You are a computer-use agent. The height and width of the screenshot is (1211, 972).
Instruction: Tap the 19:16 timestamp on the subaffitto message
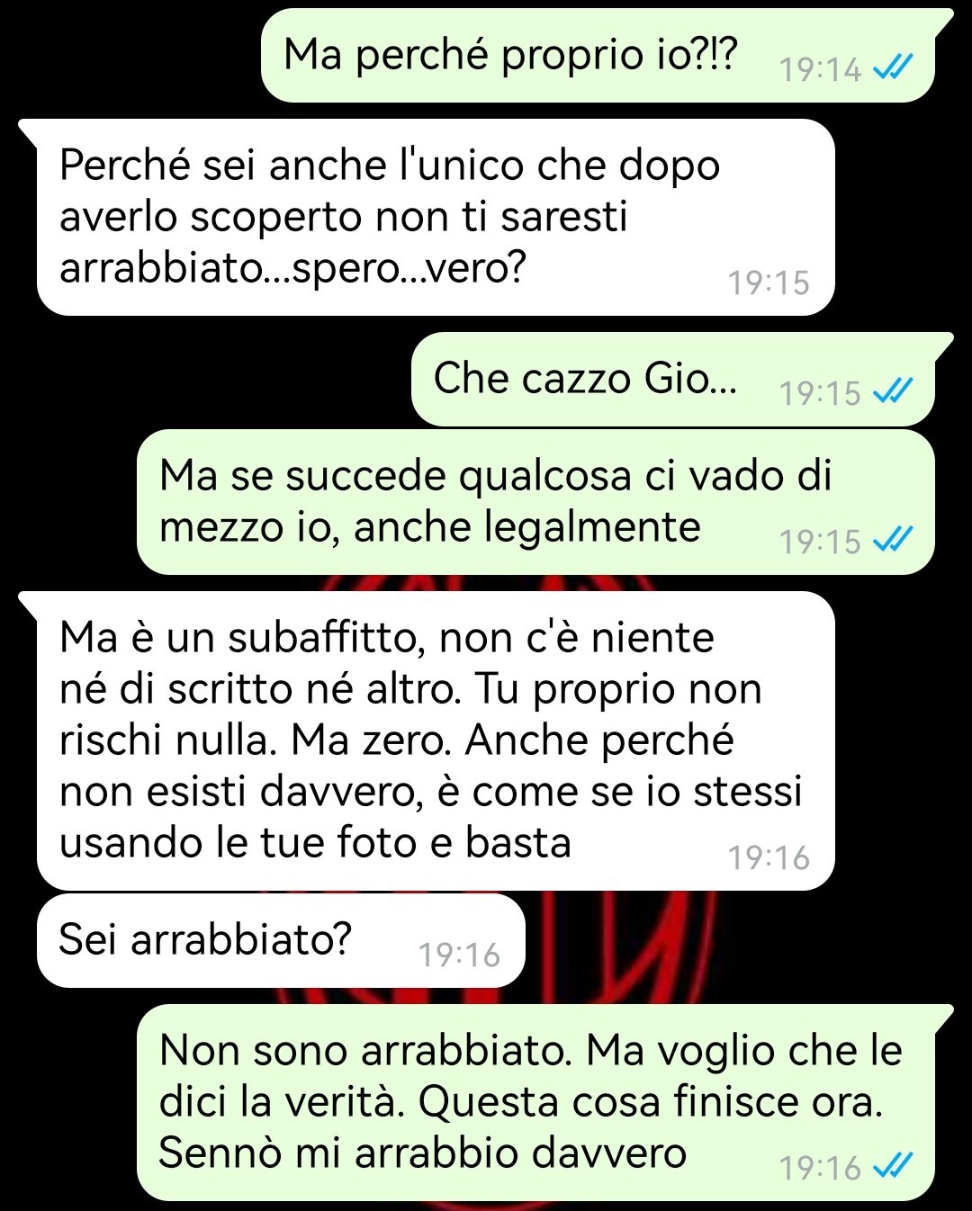pos(769,857)
